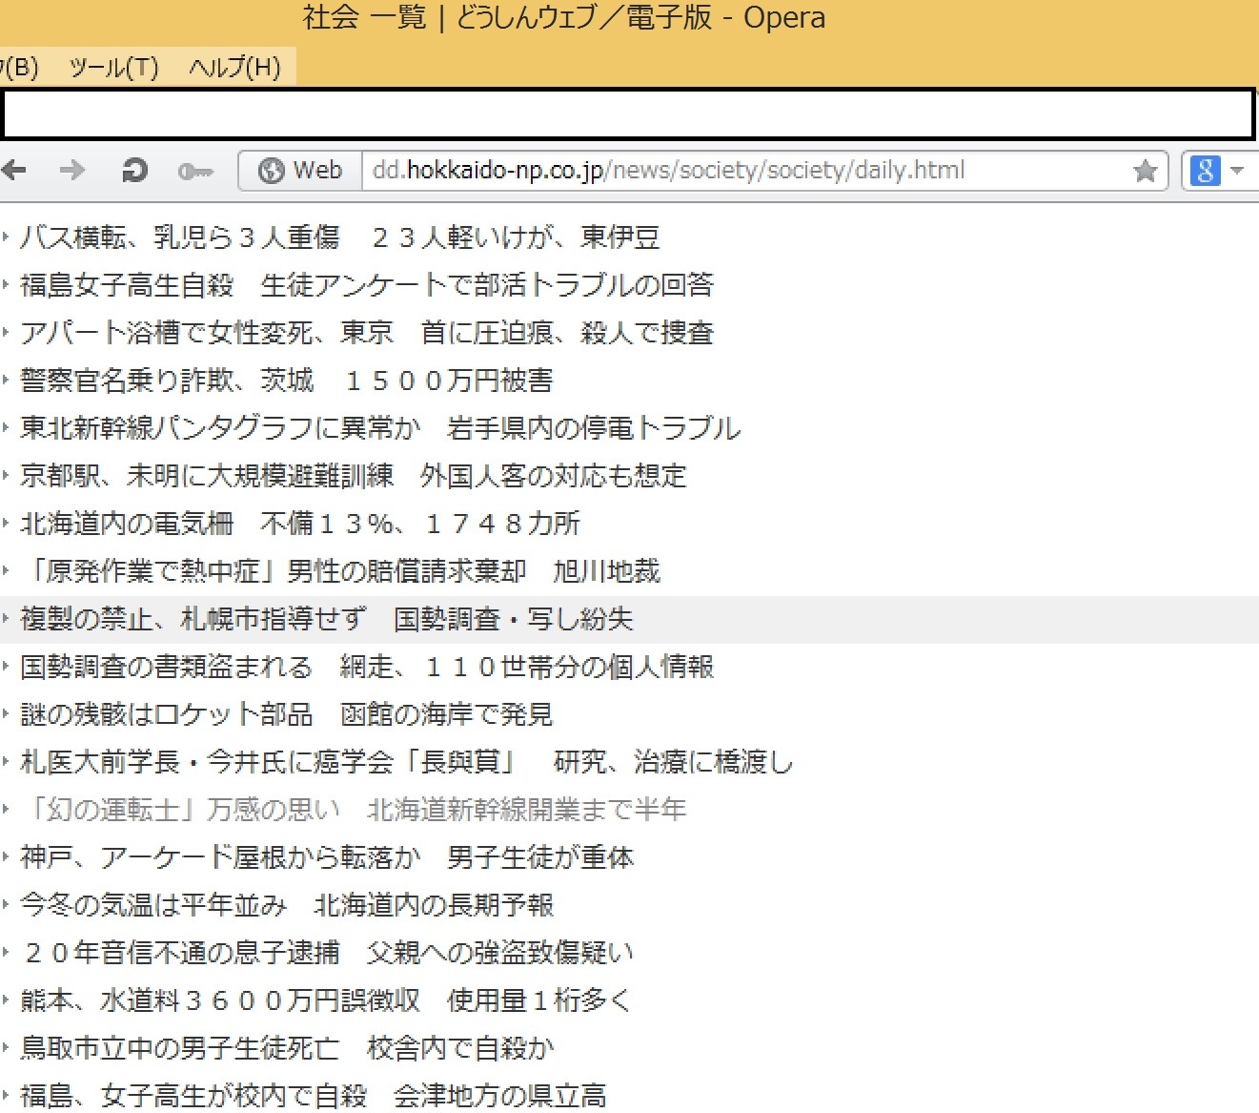The width and height of the screenshot is (1259, 1113).
Task: Open headline 札医大前学長・今井氏に癌学会「長與賞」
Action: pyautogui.click(x=407, y=762)
